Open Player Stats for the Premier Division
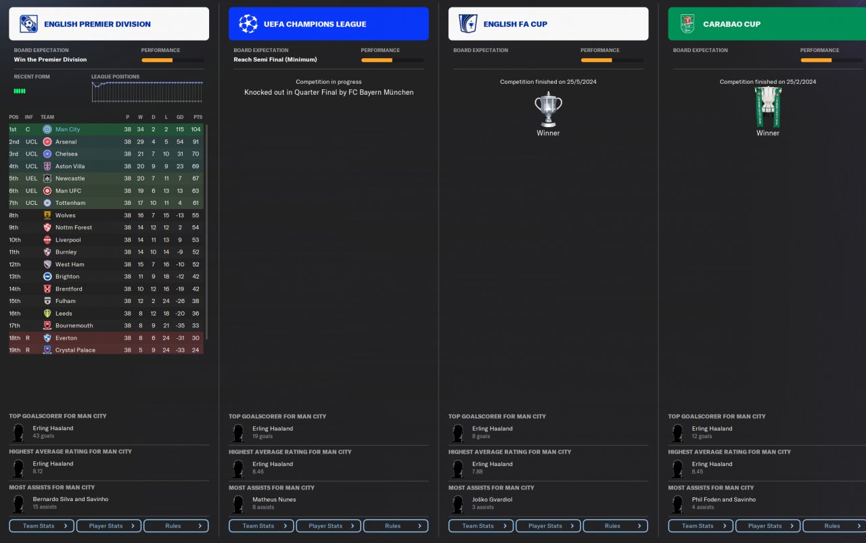The width and height of the screenshot is (866, 543). 109,526
